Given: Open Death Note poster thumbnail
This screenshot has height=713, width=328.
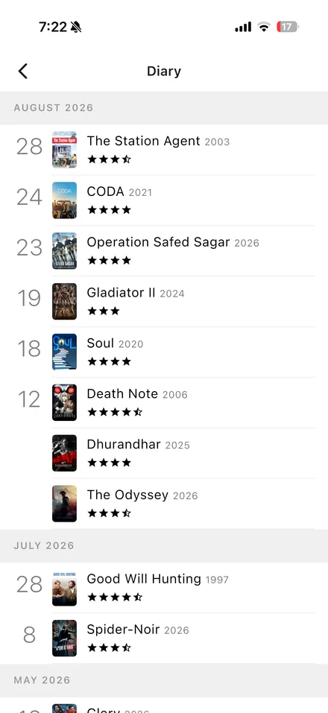Looking at the screenshot, I should coord(64,402).
